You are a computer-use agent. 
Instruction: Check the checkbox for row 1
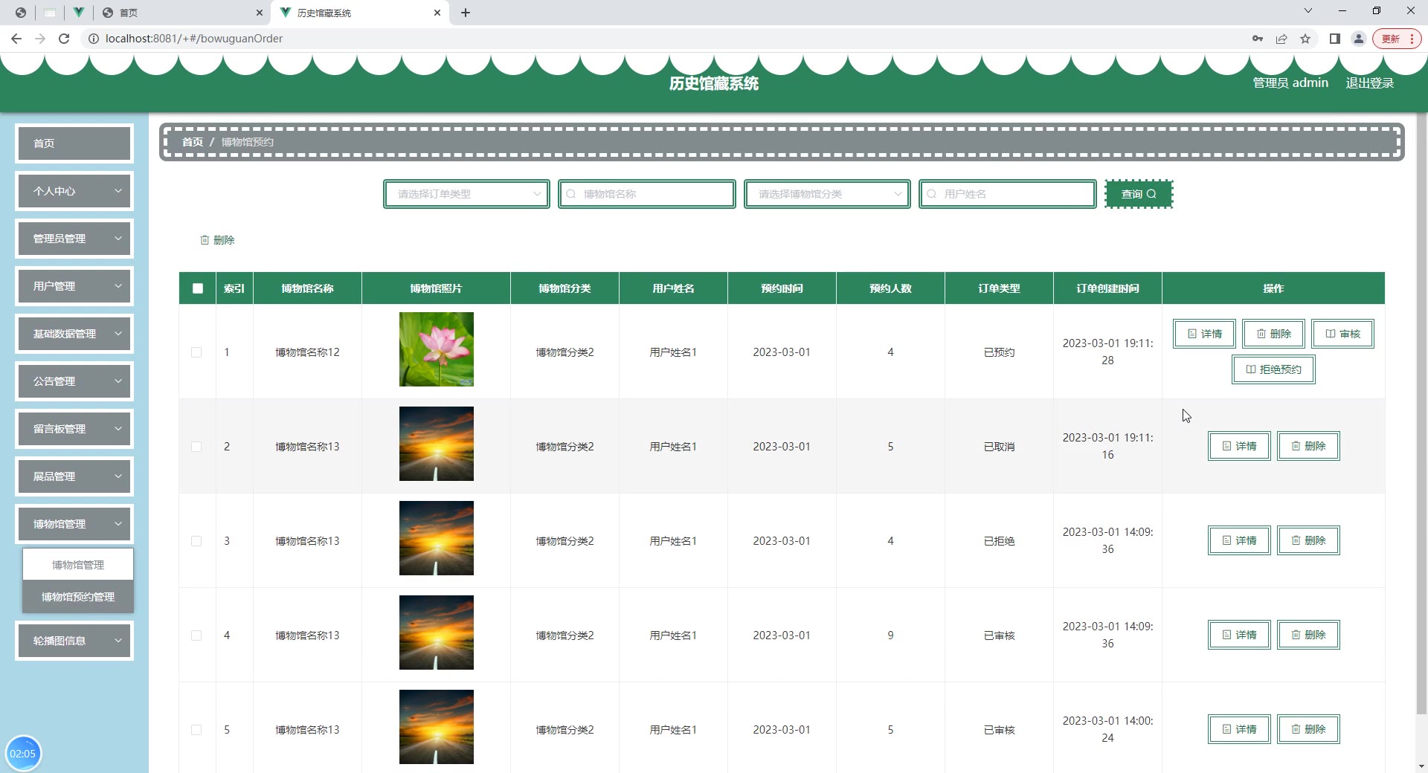coord(196,352)
